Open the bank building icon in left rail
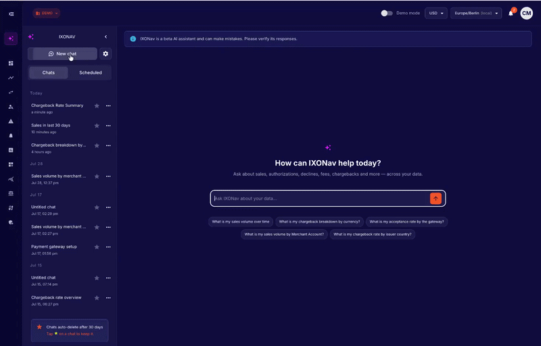Viewport: 541px width, 346px height. pyautogui.click(x=11, y=193)
